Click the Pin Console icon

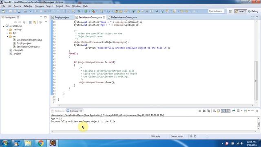(234, 111)
